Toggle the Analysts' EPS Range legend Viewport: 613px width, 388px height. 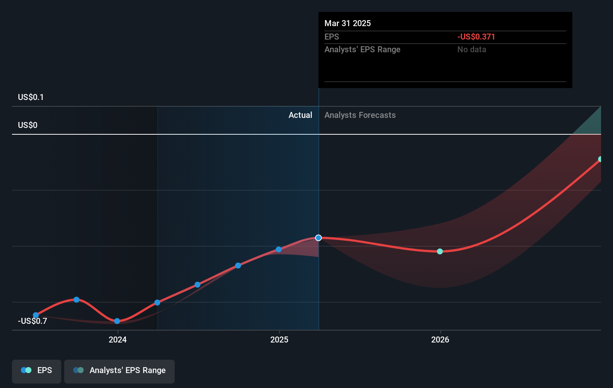(119, 371)
